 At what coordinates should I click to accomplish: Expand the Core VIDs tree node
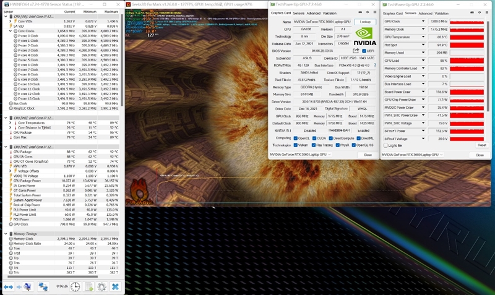(x=10, y=21)
